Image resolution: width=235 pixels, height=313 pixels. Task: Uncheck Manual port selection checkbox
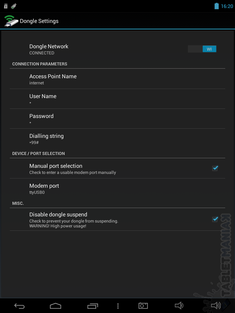coord(215,168)
